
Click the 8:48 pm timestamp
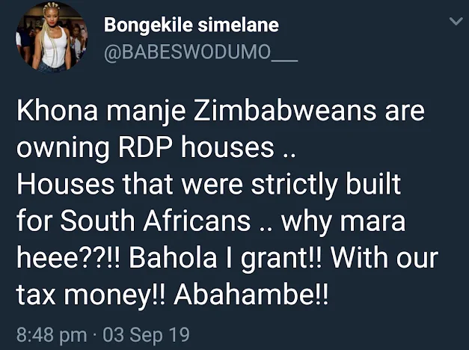coord(52,335)
